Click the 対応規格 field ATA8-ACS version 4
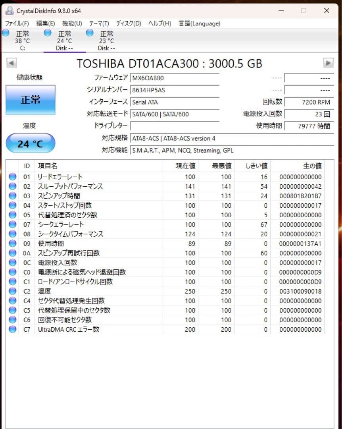342x429 pixels. pos(232,138)
